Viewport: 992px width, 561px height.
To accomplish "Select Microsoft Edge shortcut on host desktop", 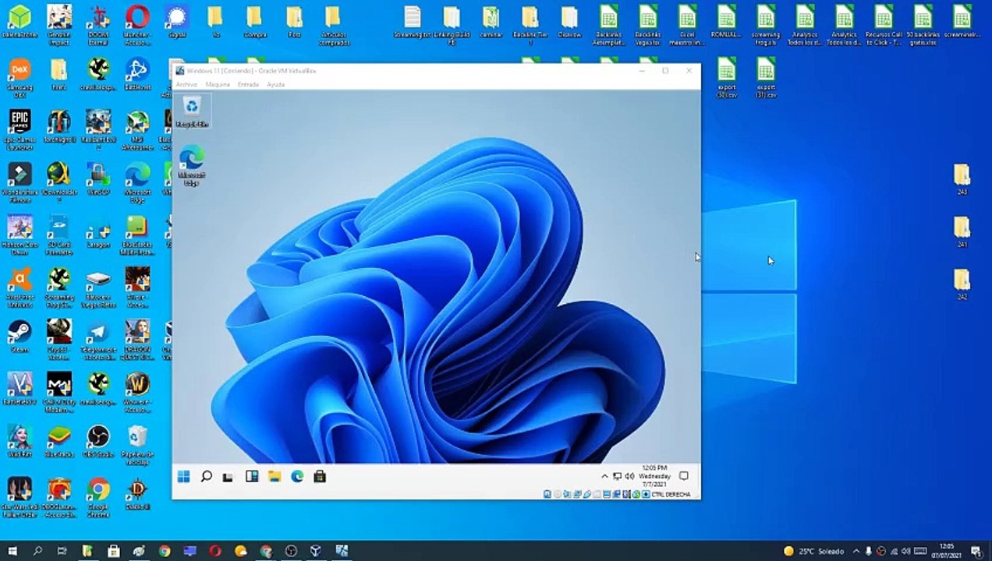I will pos(137,182).
